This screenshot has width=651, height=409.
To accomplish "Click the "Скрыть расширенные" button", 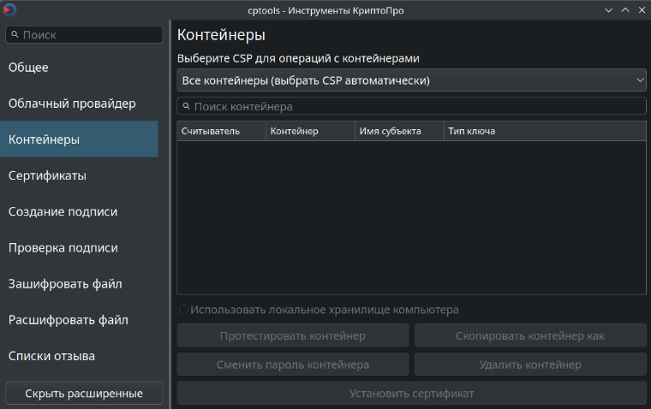I will 84,393.
